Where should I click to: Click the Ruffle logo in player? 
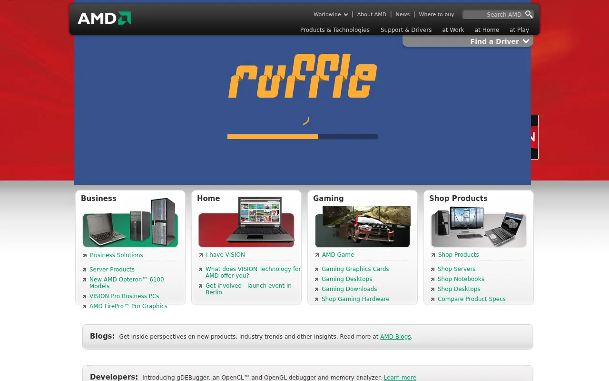coord(303,76)
